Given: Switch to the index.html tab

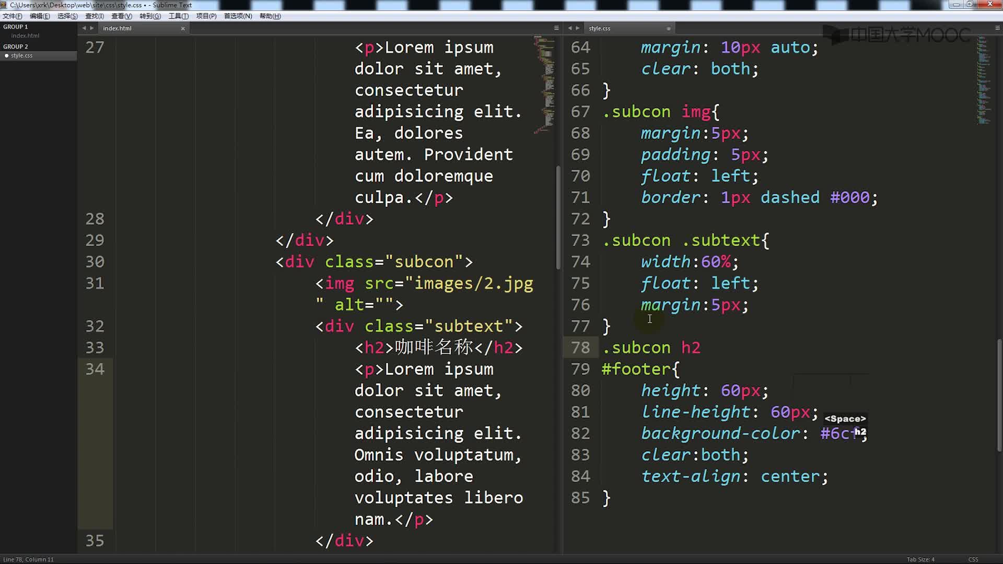Looking at the screenshot, I should pos(117,28).
